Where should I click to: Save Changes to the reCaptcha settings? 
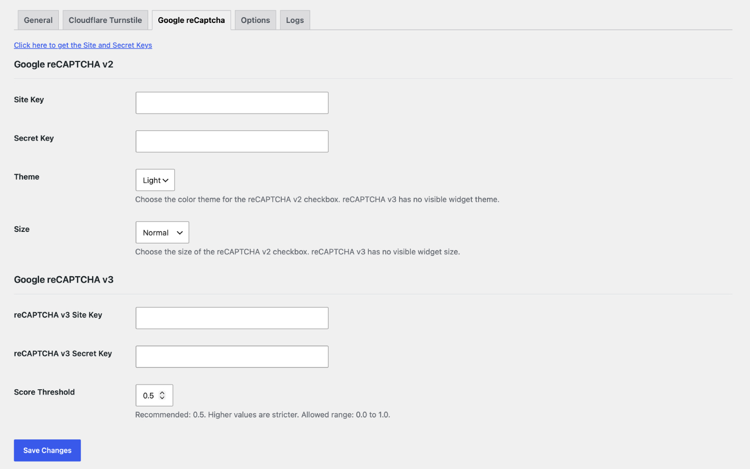click(47, 450)
